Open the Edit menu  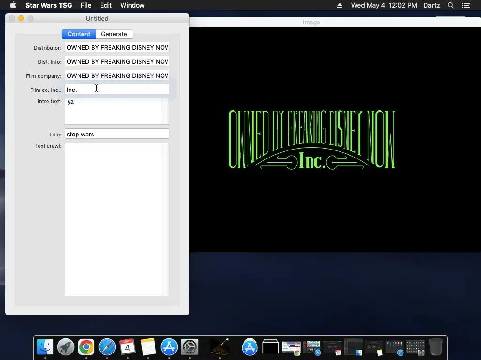coord(106,5)
